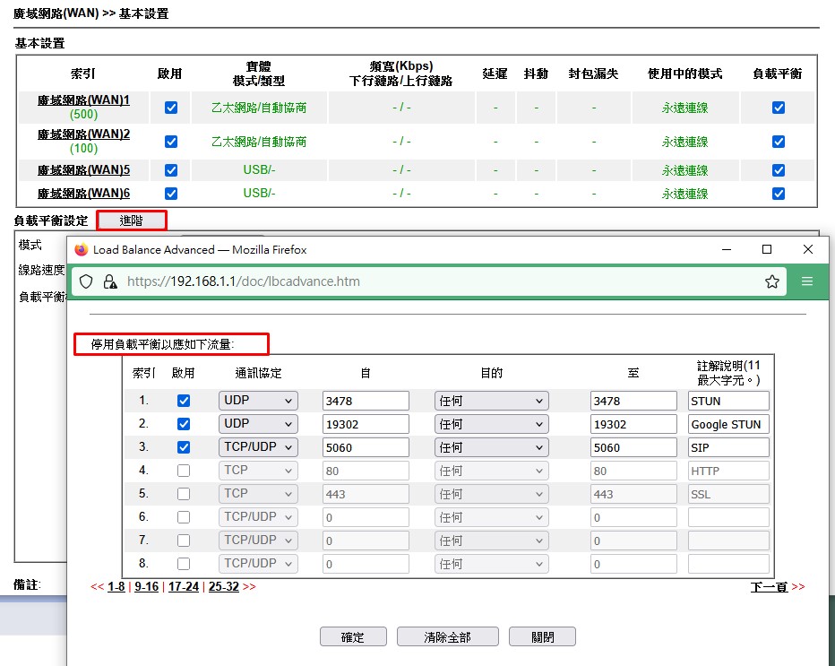Screen dimensions: 835x666
Task: Open the 廣域網路(WAN)1 link
Action: point(83,100)
